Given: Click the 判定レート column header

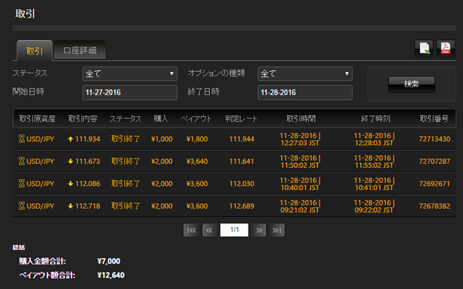Looking at the screenshot, I should tap(241, 119).
